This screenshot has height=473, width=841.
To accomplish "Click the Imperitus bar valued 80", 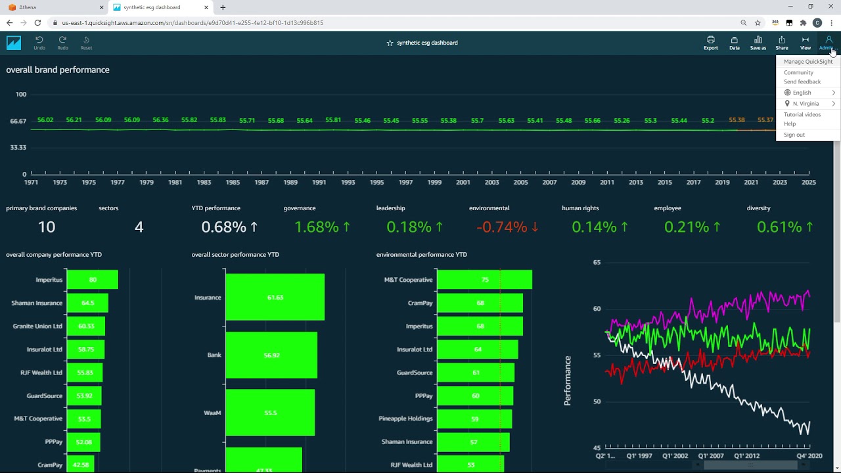I will pos(93,280).
